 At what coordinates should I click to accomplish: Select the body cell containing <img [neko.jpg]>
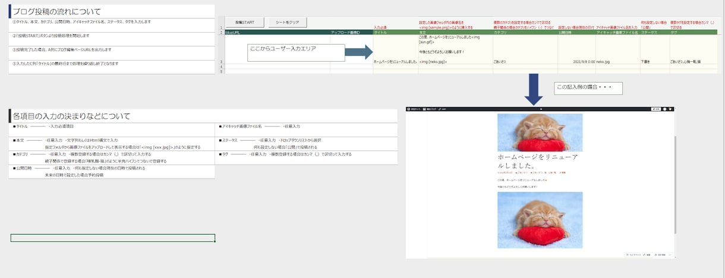tap(455, 49)
